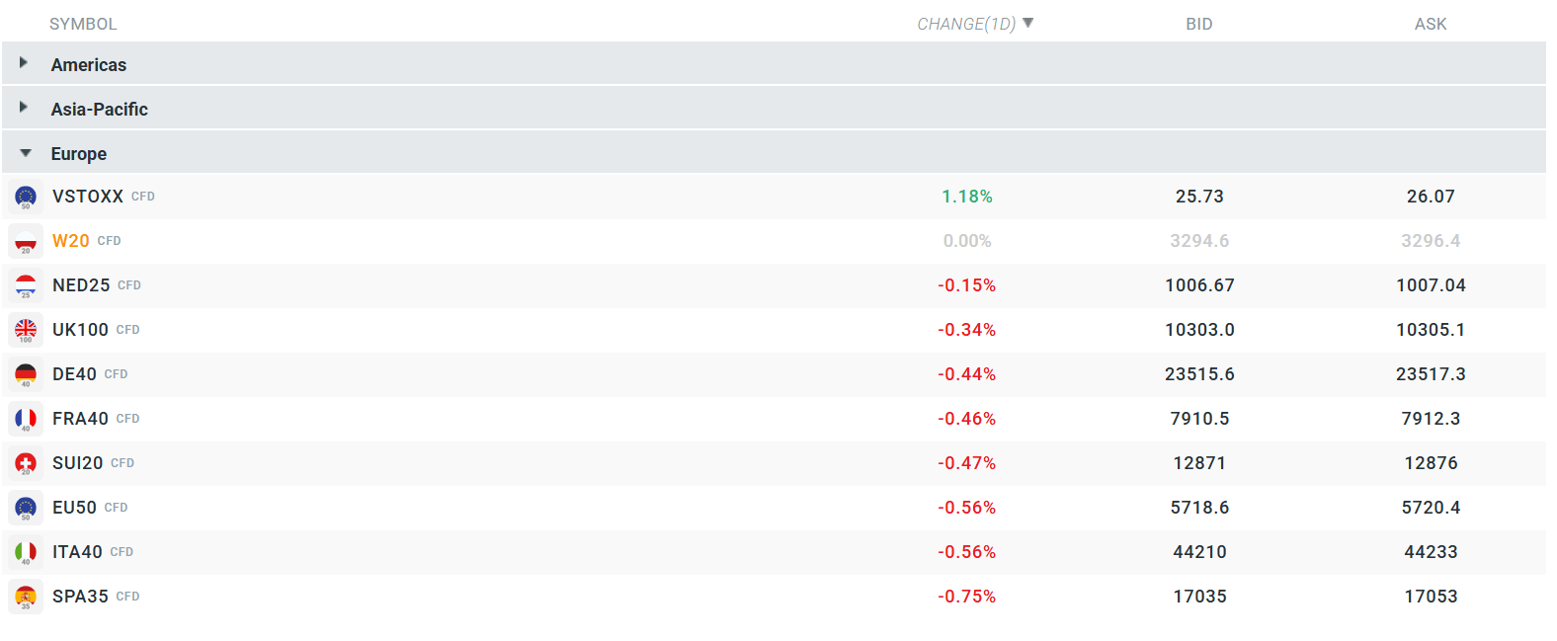Click the SYMBOL column header
Screen dimensions: 1557x641
[83, 24]
